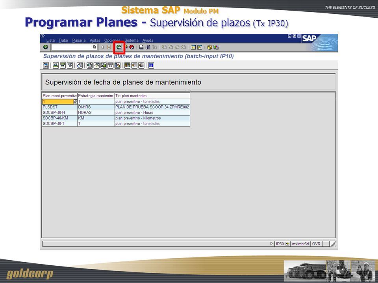
Task: Click the Previous Page icon
Action: click(170, 47)
